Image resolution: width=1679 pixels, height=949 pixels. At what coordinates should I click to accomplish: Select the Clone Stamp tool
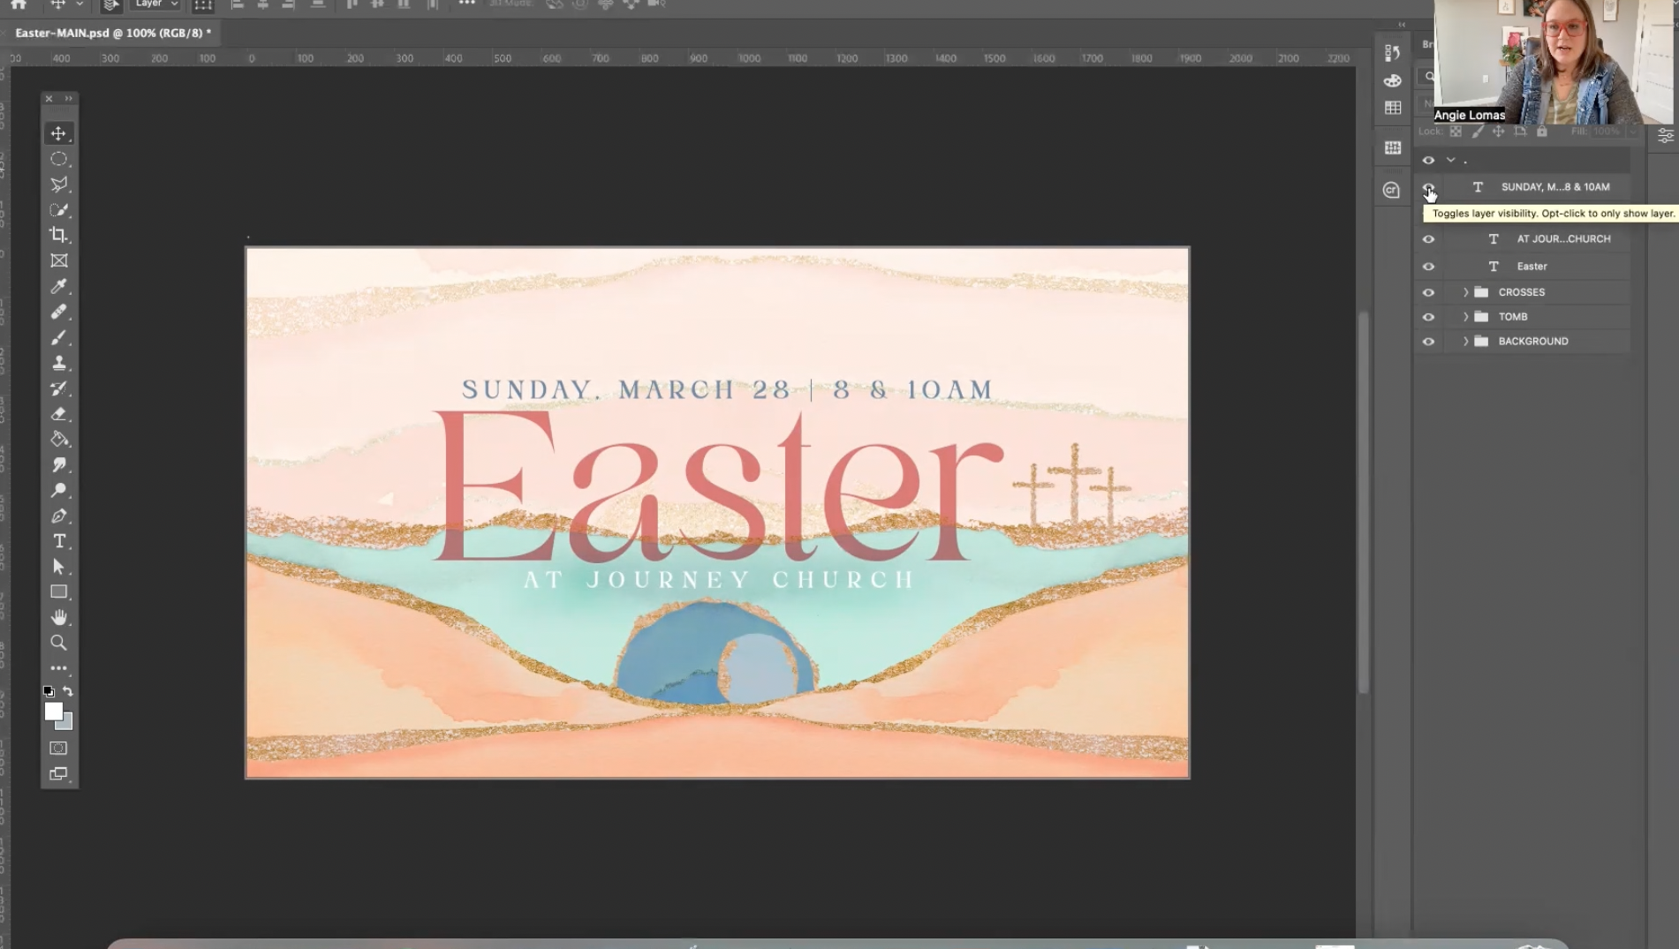pyautogui.click(x=59, y=363)
